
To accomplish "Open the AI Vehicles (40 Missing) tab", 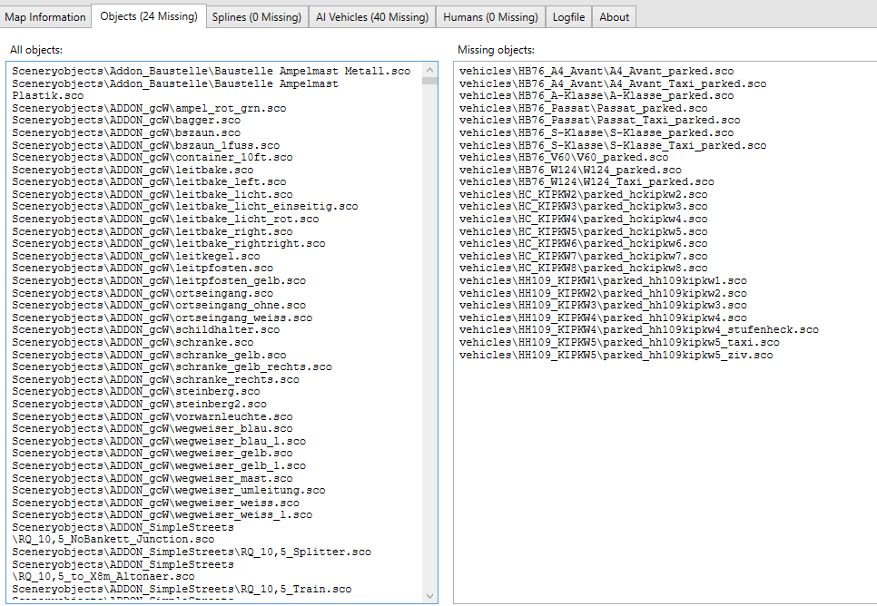I will [371, 16].
